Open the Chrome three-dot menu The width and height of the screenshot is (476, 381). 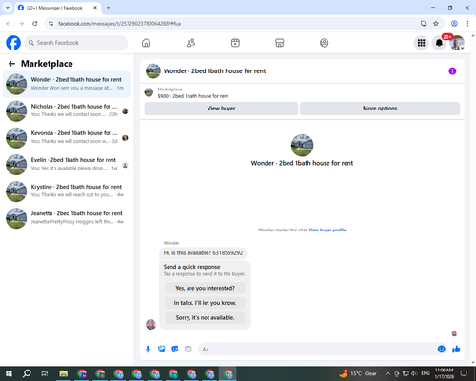[467, 24]
